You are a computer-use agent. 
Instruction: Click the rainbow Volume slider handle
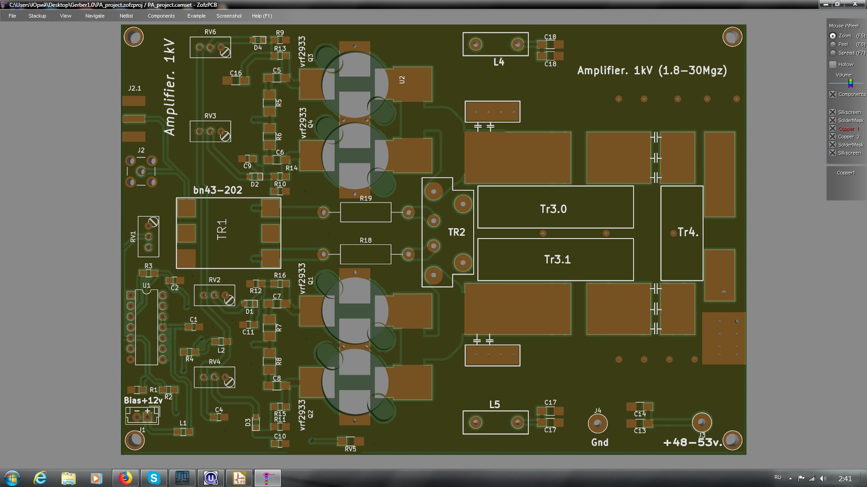(850, 83)
